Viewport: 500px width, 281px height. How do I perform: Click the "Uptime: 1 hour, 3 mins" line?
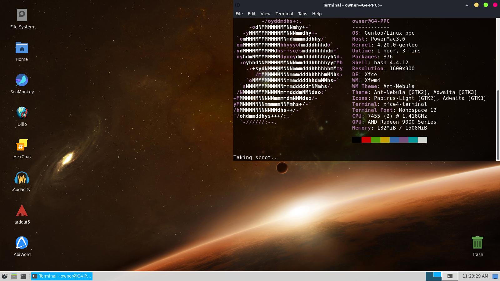coord(387,51)
